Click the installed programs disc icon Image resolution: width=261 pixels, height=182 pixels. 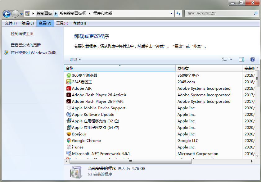(76, 172)
